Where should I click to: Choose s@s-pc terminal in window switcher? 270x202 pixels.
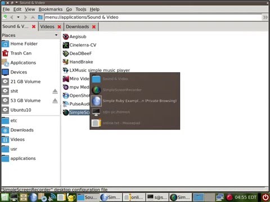pyautogui.click(x=134, y=112)
